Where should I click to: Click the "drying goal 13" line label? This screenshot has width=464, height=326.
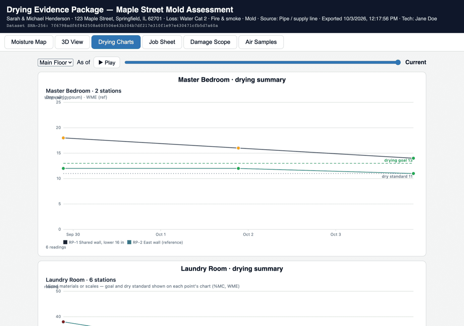point(398,160)
